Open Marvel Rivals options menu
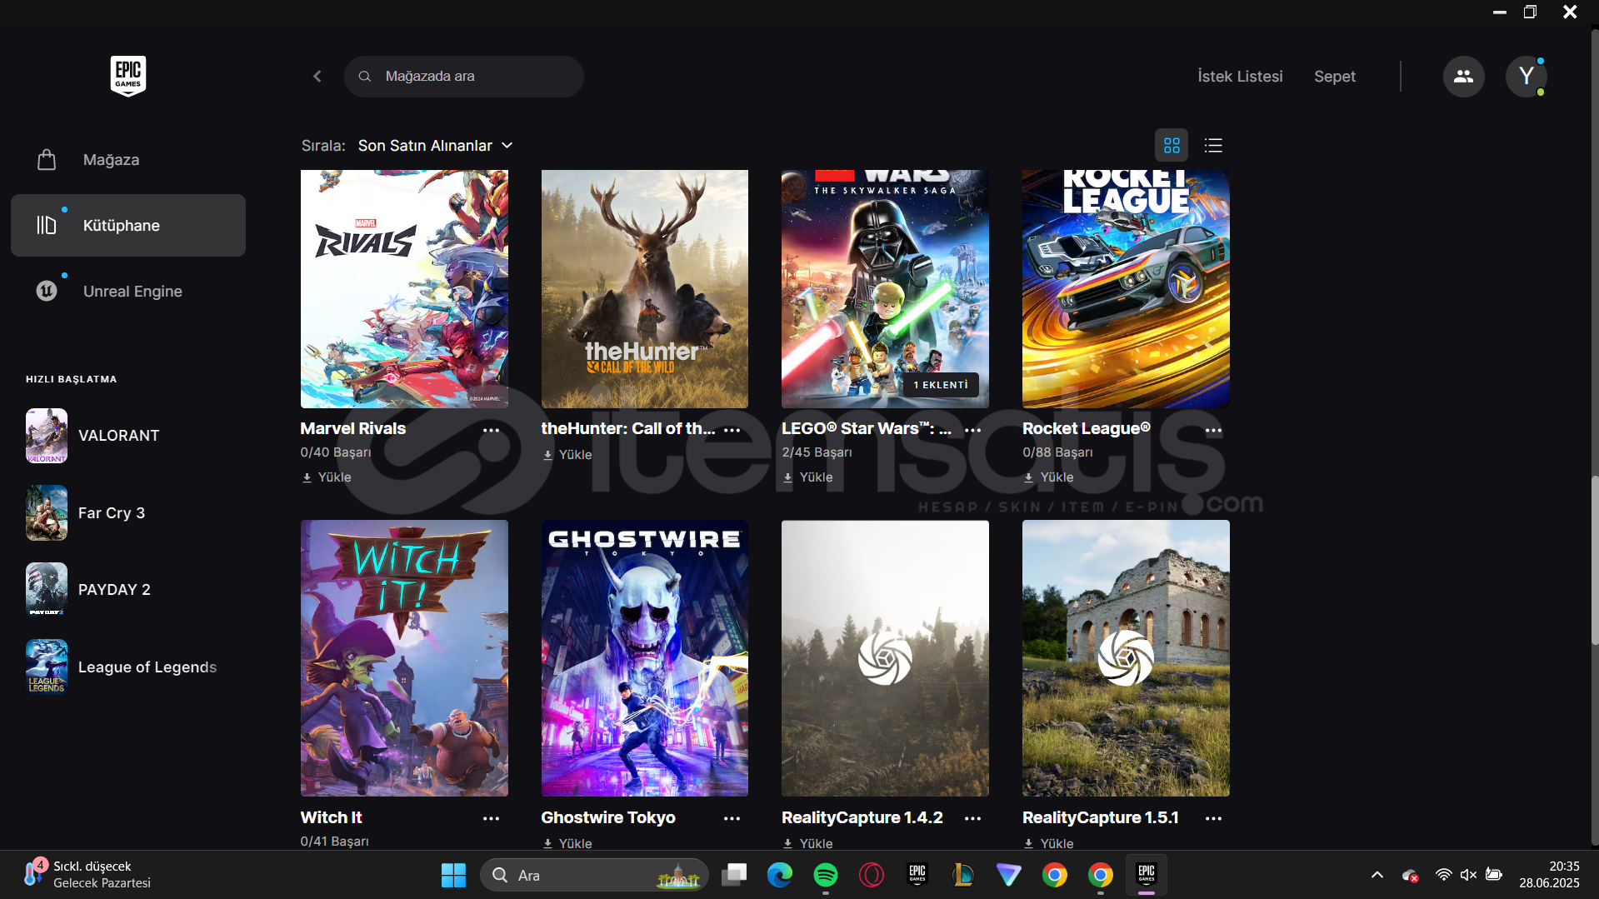Screen dimensions: 1599x899 coord(492,430)
